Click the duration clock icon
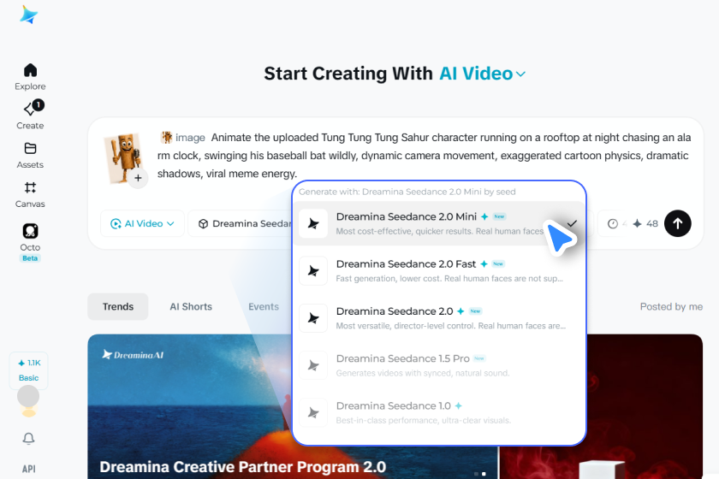Screen dimensions: 719x479 point(613,224)
